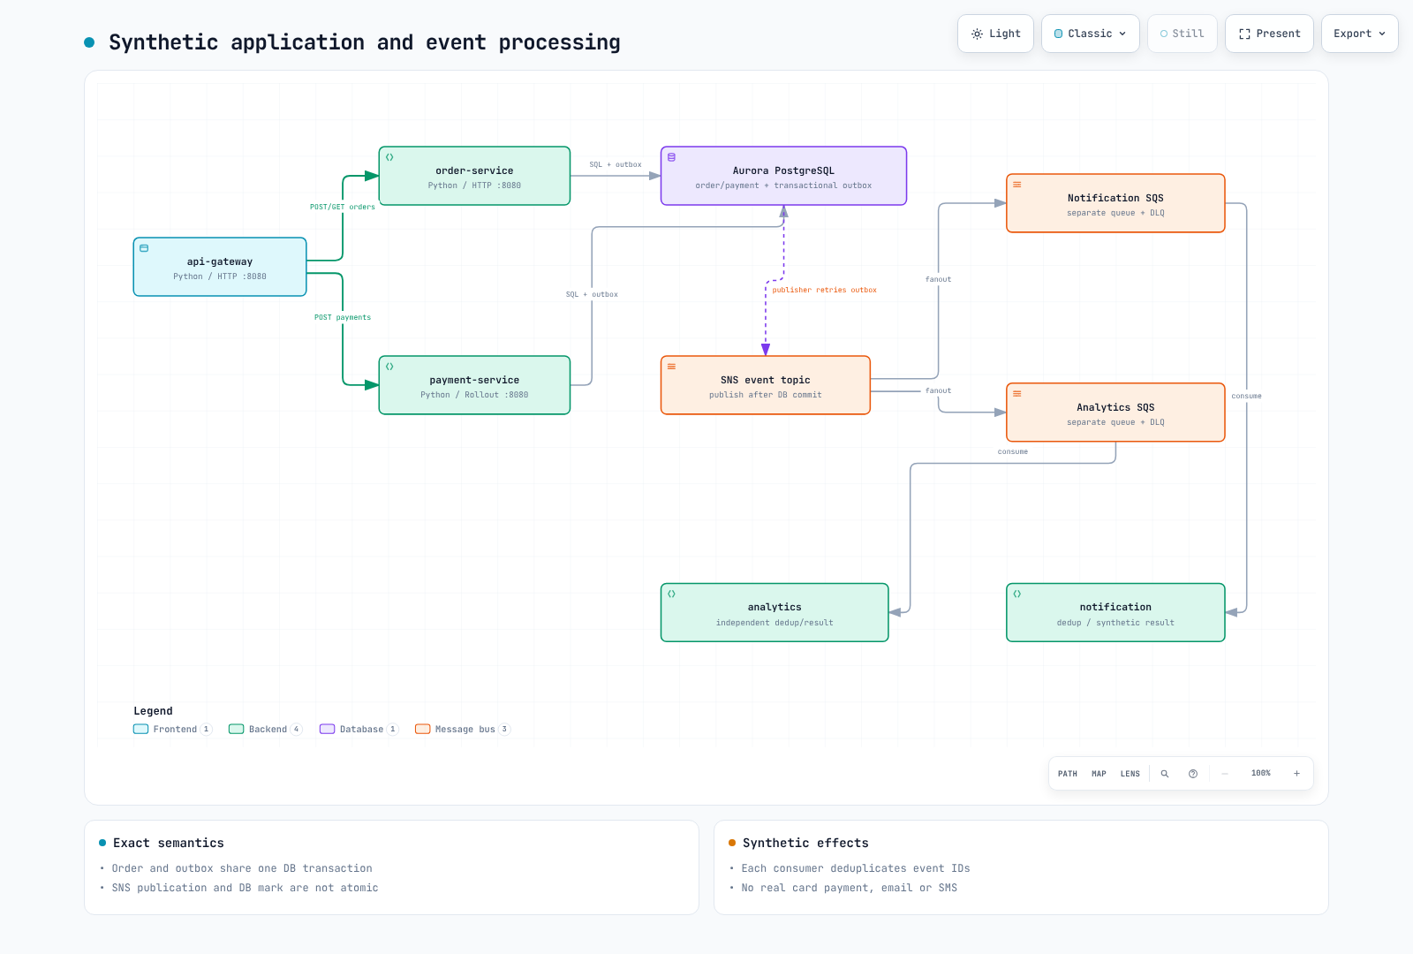Toggle the Light theme button
Viewport: 1413px width, 954px height.
(995, 34)
